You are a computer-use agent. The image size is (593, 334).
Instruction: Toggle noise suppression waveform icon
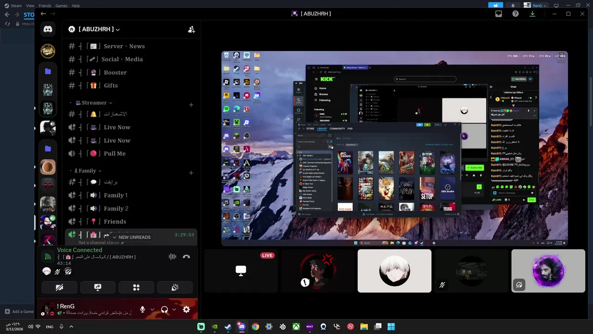click(x=172, y=257)
